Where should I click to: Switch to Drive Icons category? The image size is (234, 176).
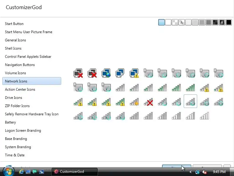coord(13,98)
